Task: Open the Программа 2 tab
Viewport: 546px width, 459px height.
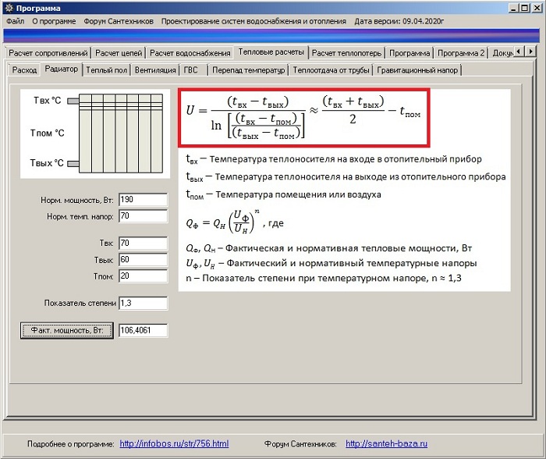Action: pyautogui.click(x=461, y=53)
